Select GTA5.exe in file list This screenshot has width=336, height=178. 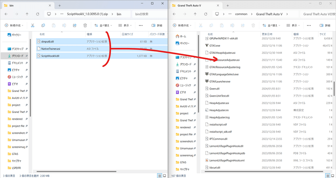[215, 46]
